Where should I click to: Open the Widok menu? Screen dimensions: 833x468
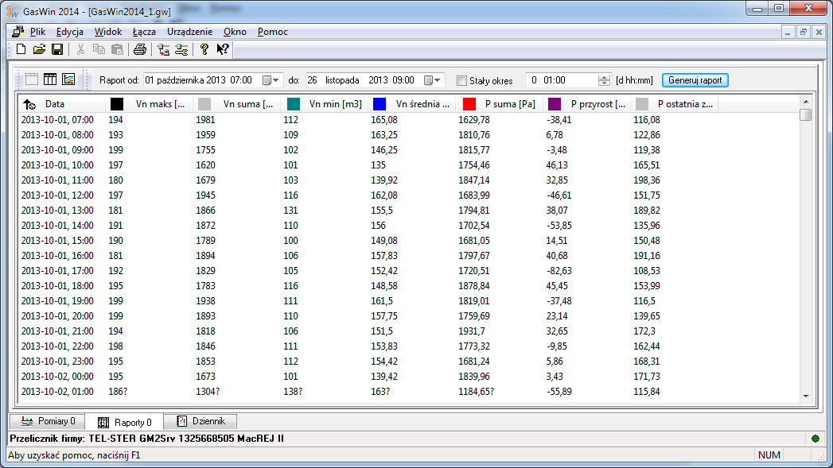click(x=108, y=32)
